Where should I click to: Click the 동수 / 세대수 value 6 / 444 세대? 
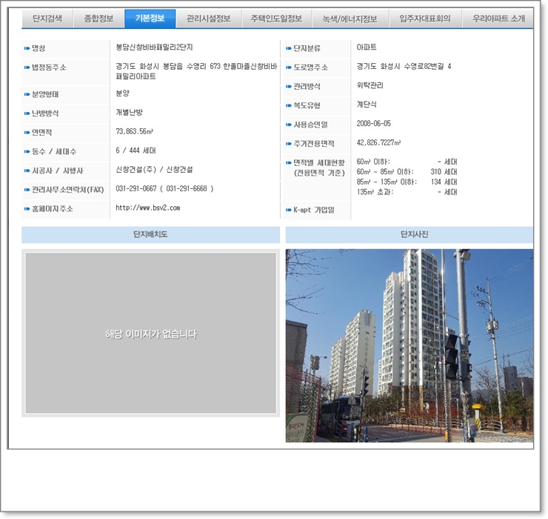(x=136, y=151)
